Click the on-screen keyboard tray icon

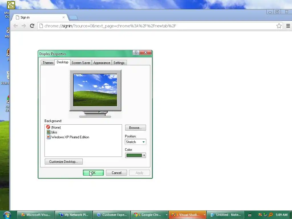250,215
